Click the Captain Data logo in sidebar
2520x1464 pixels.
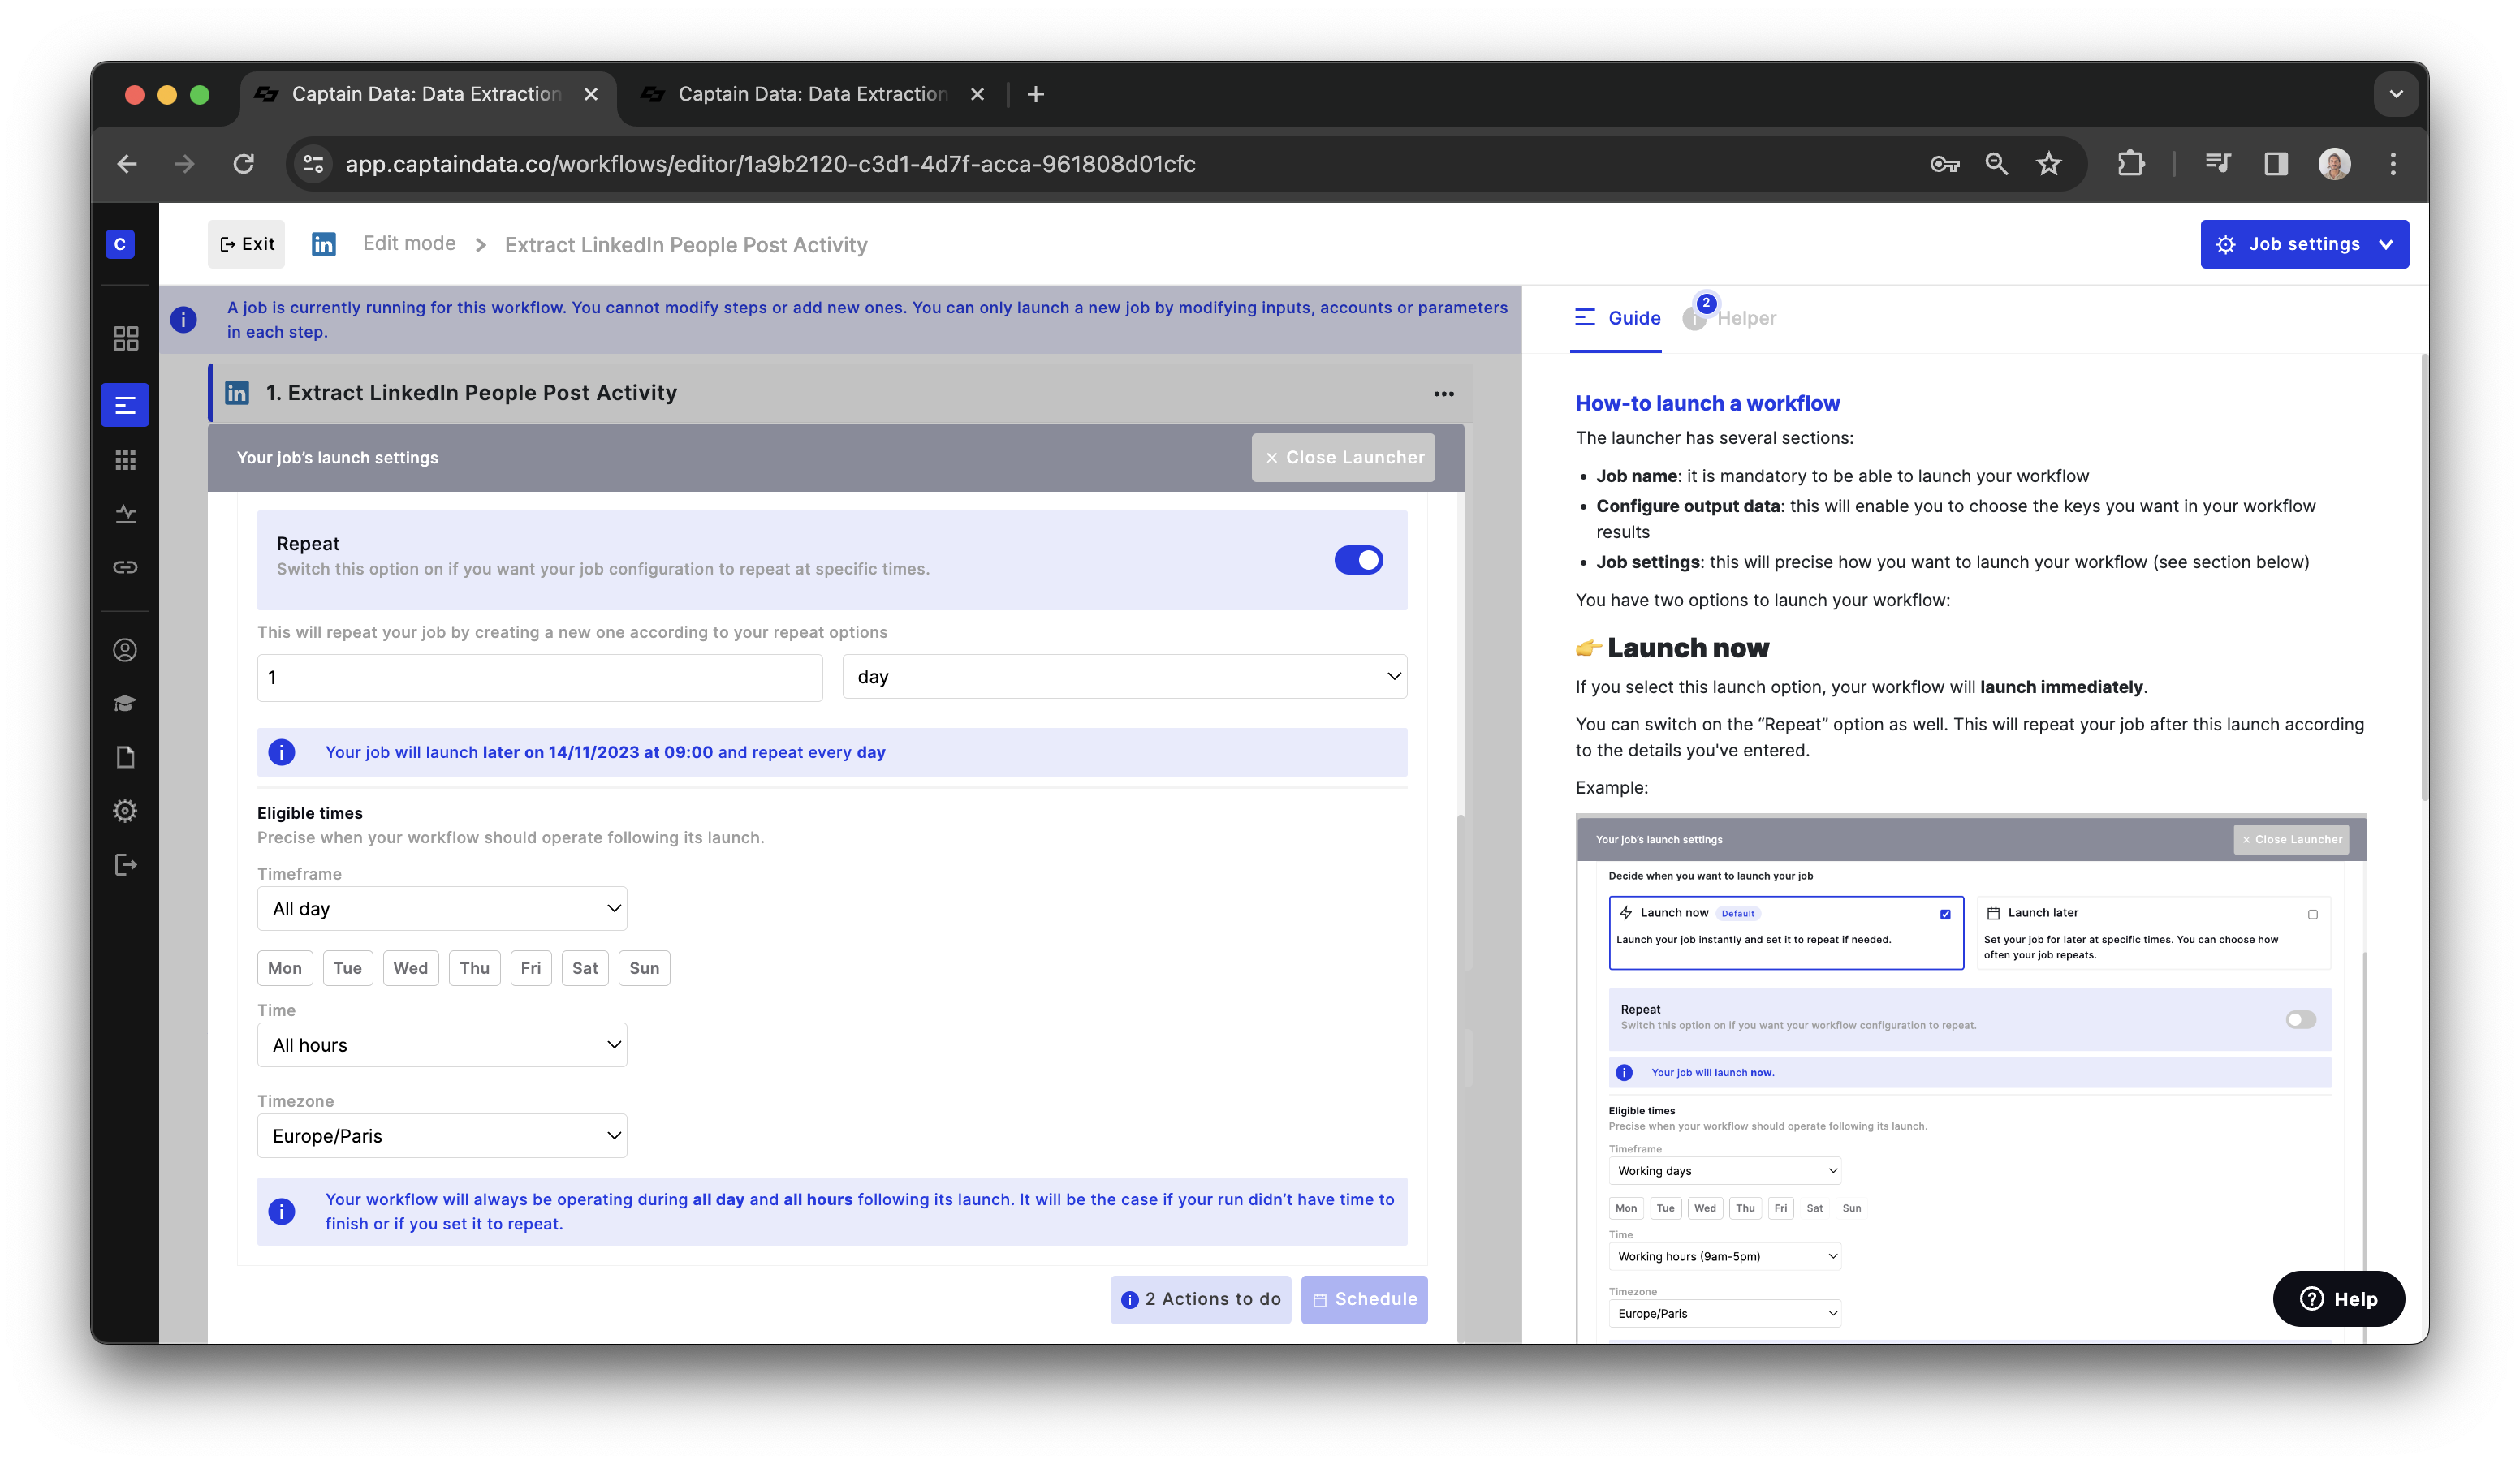coord(120,243)
